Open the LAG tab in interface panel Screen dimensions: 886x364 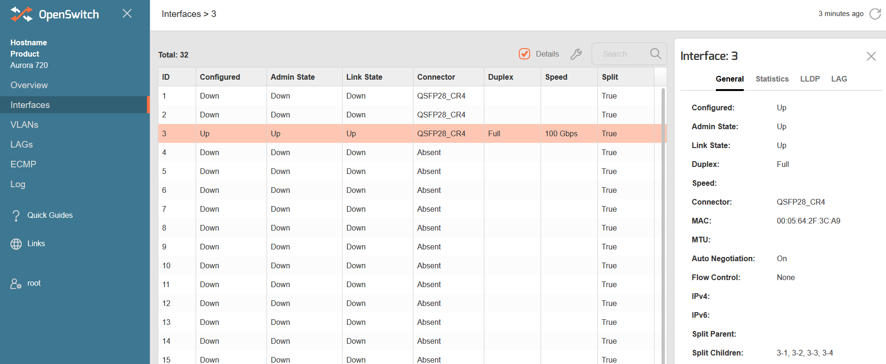click(x=839, y=79)
